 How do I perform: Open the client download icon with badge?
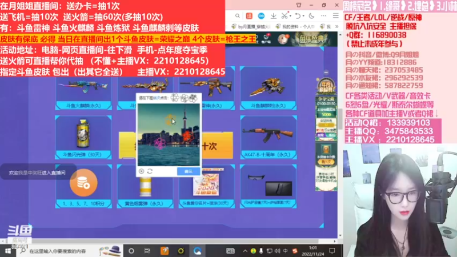tap(266, 38)
